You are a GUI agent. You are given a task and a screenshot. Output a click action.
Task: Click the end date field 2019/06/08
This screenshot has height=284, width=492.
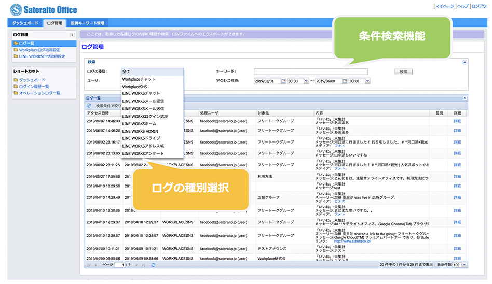tap(329, 81)
